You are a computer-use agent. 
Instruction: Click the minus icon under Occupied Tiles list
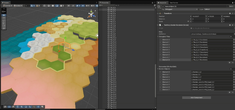233,62
